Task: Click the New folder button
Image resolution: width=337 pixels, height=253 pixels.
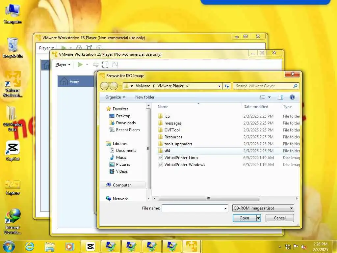Action: [145, 97]
